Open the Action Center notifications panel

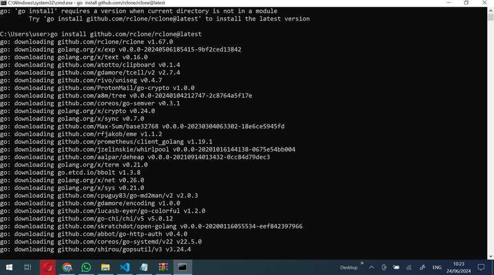[x=482, y=267]
